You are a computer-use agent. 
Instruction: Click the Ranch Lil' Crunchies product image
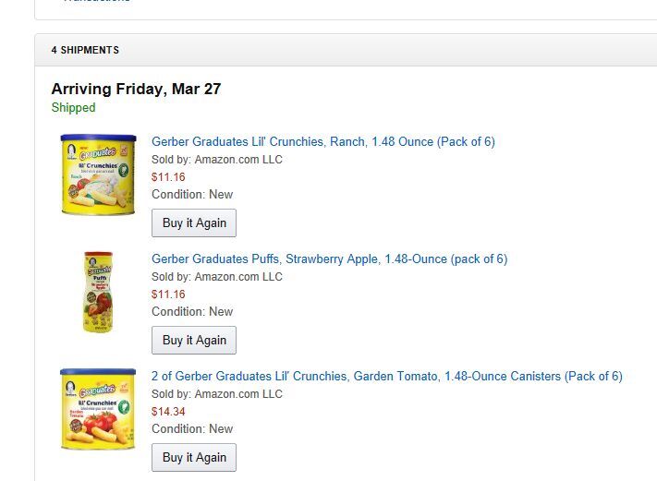point(98,174)
